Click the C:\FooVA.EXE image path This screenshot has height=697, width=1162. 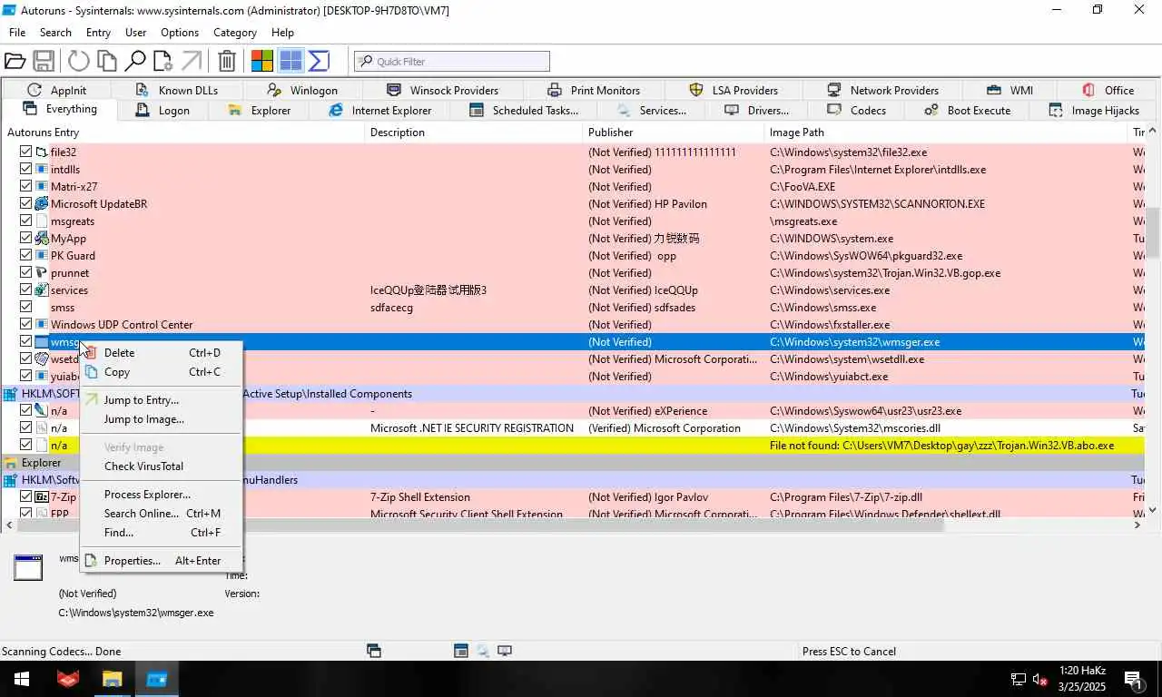pyautogui.click(x=803, y=187)
